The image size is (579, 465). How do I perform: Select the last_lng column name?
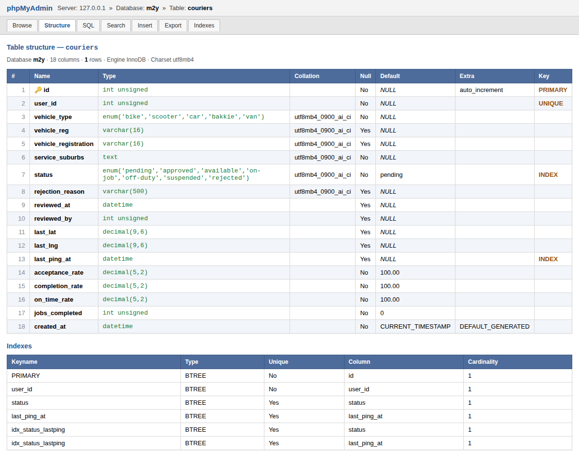(x=46, y=246)
